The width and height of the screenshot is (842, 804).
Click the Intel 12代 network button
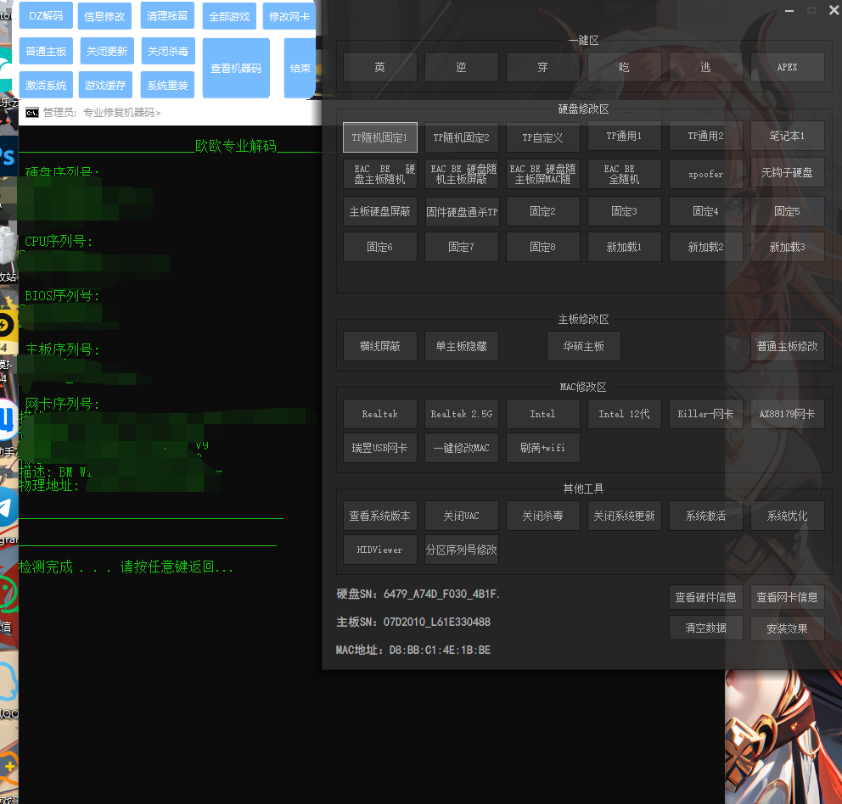624,414
